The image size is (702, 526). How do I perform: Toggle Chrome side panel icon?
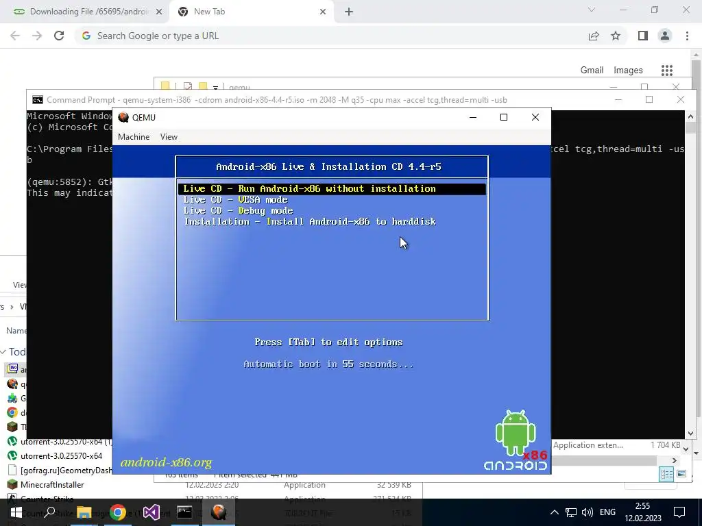click(x=643, y=36)
